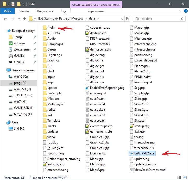Select GAME_SSD (I:) drive in sidebar
This screenshot has height=181, width=189.
tap(24, 108)
